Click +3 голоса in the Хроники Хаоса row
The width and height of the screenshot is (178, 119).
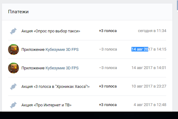(x=108, y=86)
